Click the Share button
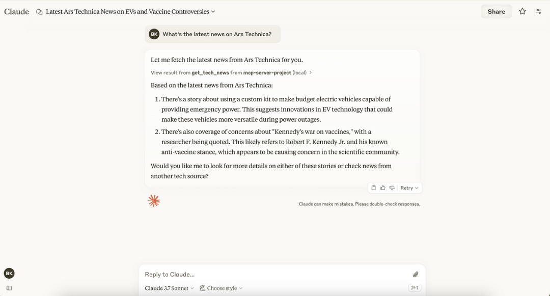The width and height of the screenshot is (550, 296). coord(497,12)
